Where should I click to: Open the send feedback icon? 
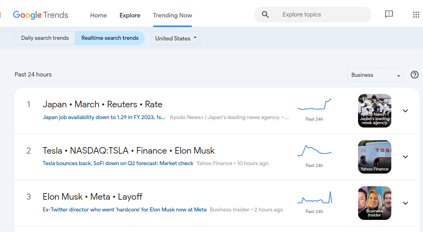(x=389, y=14)
